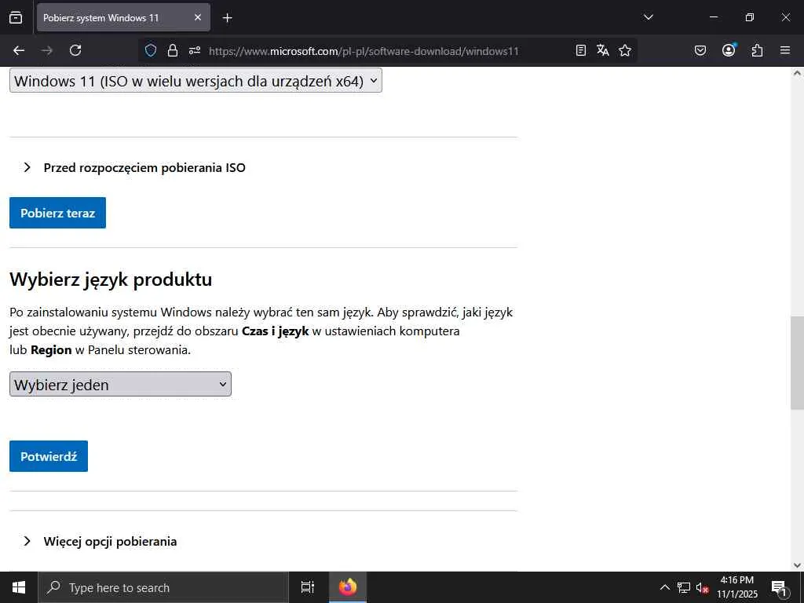Open a new tab with plus button
The image size is (804, 603).
(227, 18)
